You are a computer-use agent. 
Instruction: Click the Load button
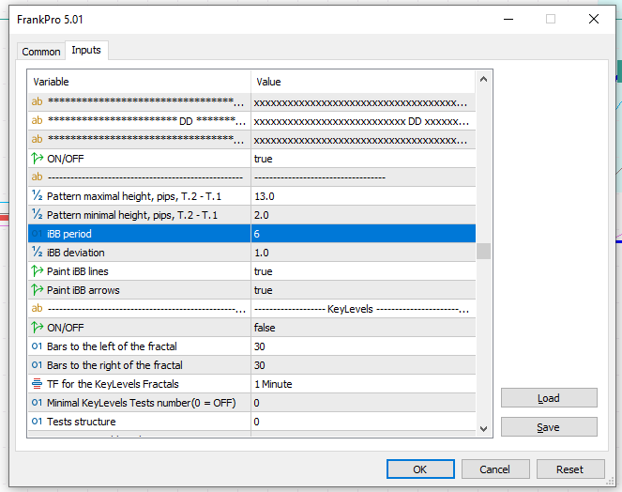pos(549,398)
